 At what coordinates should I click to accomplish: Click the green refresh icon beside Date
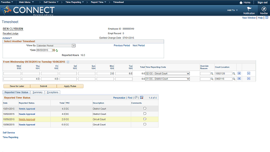[x=57, y=51]
